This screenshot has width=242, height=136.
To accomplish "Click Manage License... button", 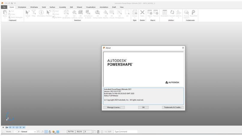I will click(114, 107).
